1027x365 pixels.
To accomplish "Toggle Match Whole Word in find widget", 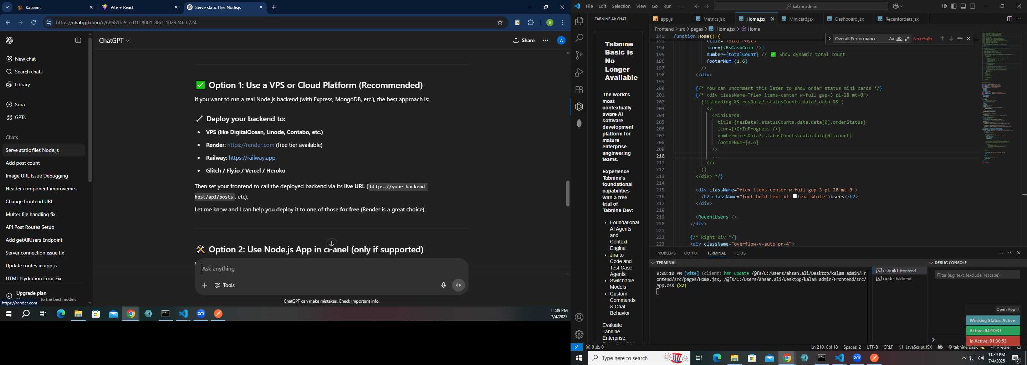I will point(899,38).
